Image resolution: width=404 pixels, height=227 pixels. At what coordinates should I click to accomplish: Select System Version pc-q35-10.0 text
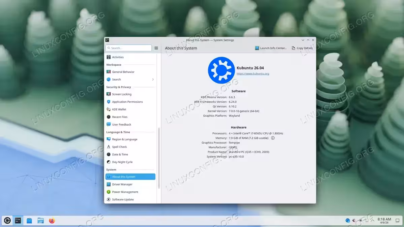[x=236, y=157]
